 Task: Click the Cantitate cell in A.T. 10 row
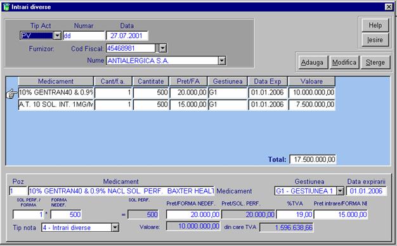click(151, 104)
